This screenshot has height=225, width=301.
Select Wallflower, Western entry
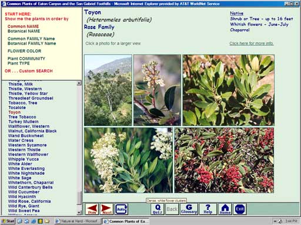(x=29, y=127)
